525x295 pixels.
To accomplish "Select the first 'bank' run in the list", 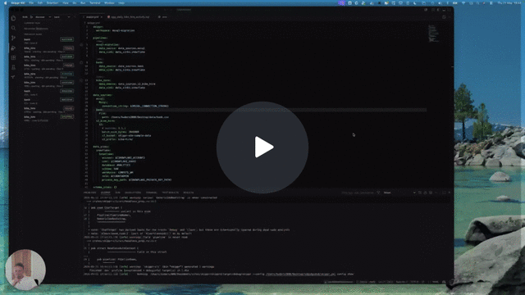I will click(x=48, y=41).
